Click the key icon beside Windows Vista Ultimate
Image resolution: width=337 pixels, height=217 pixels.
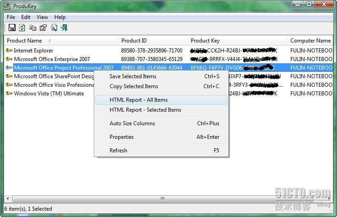[9, 94]
